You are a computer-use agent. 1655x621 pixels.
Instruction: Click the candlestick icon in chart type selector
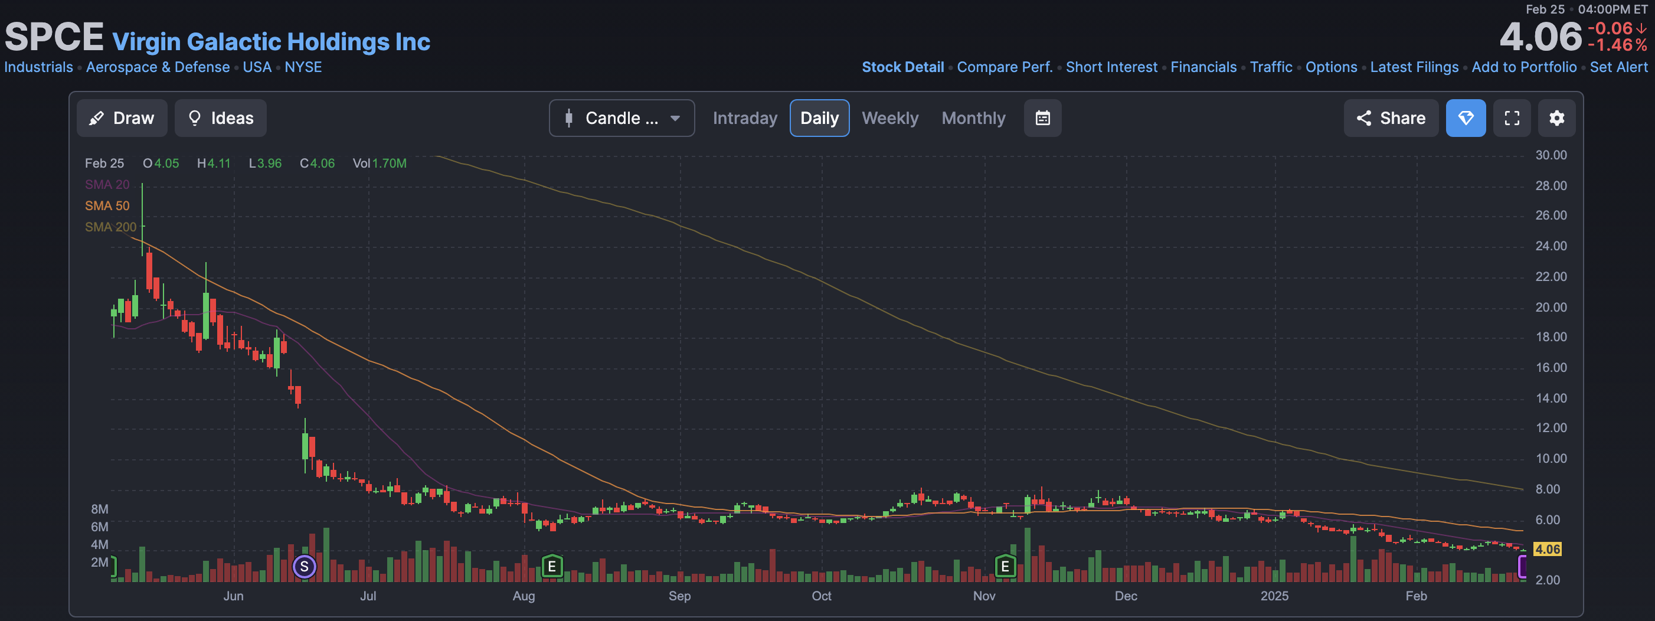tap(568, 118)
